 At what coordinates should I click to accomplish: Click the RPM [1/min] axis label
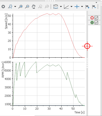point(3,69)
